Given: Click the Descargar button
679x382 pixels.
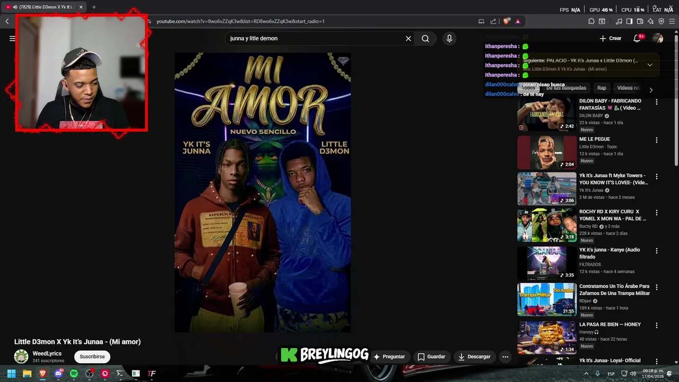Looking at the screenshot, I should point(474,357).
